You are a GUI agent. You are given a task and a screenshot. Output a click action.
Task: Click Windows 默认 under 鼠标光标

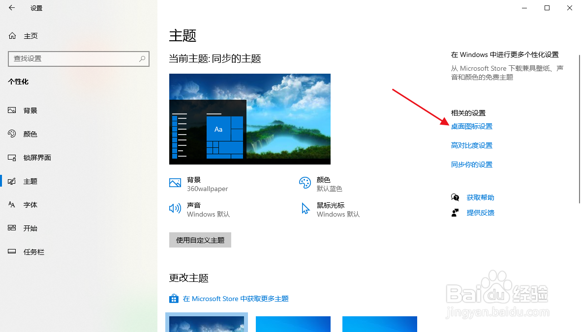coord(338,215)
